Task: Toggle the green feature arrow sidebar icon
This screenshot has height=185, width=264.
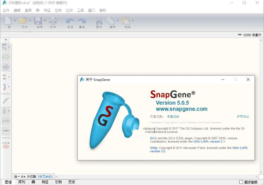Action: click(6, 57)
